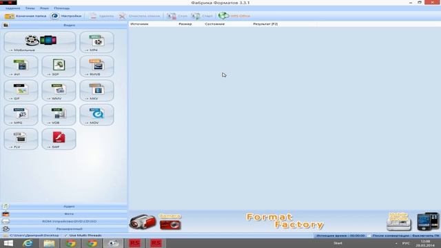Expand the Фото category panel

coord(64,214)
